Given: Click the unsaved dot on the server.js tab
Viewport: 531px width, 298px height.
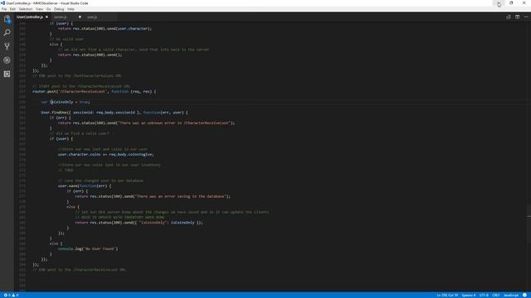Looking at the screenshot, I should [80, 17].
